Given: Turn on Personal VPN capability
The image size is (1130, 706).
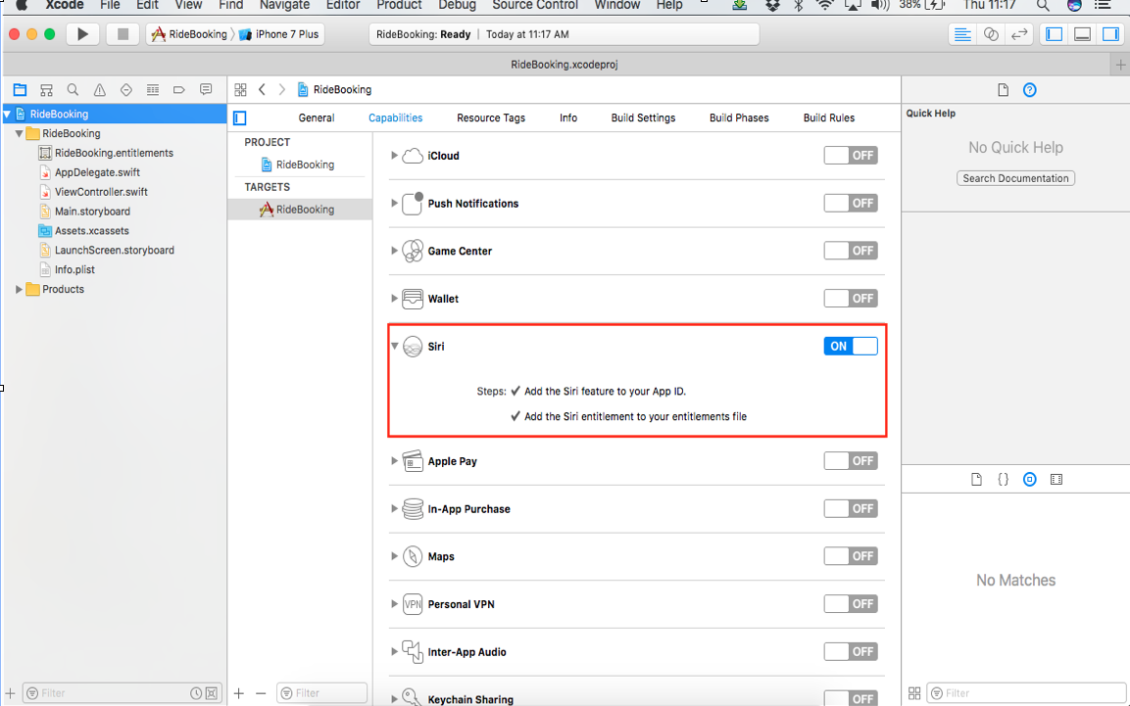Looking at the screenshot, I should (x=851, y=604).
